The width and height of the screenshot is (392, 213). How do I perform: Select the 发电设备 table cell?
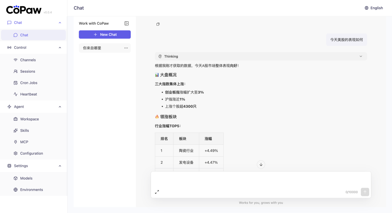click(186, 162)
